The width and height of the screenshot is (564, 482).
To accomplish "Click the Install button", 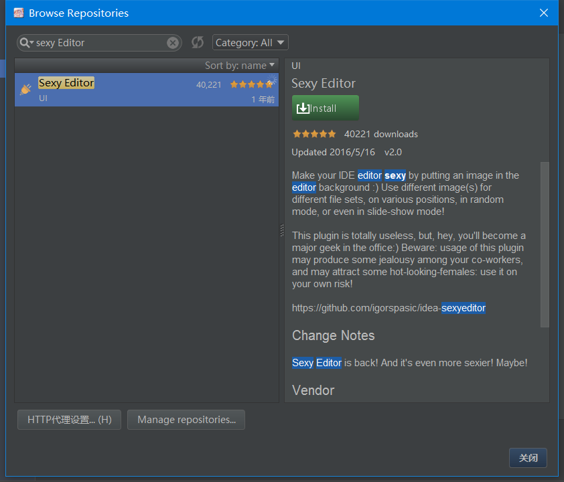I will point(325,108).
